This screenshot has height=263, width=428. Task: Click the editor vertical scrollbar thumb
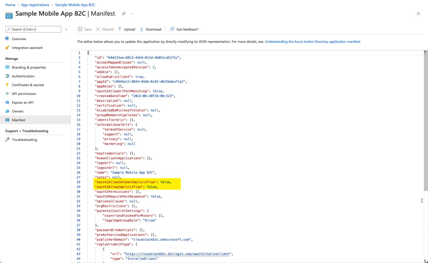425,120
